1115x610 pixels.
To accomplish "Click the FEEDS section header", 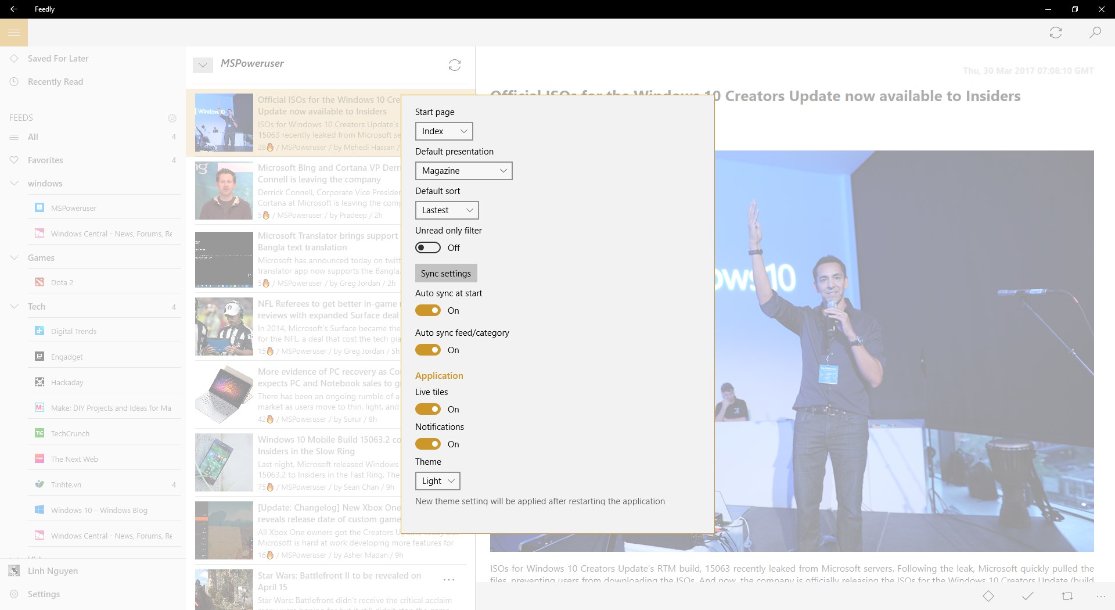I will [x=21, y=118].
